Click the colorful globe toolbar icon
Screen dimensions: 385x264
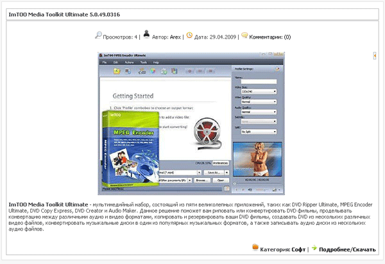pos(153,71)
